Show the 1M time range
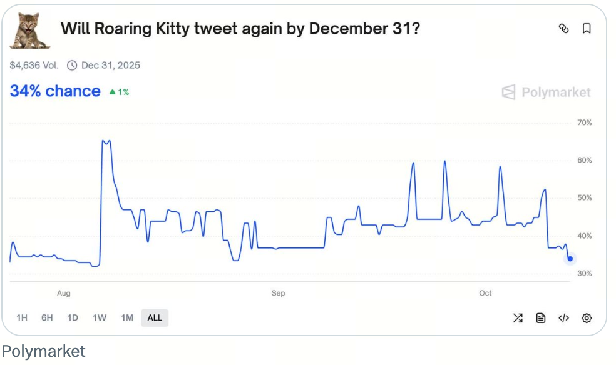The image size is (616, 365). pos(127,318)
